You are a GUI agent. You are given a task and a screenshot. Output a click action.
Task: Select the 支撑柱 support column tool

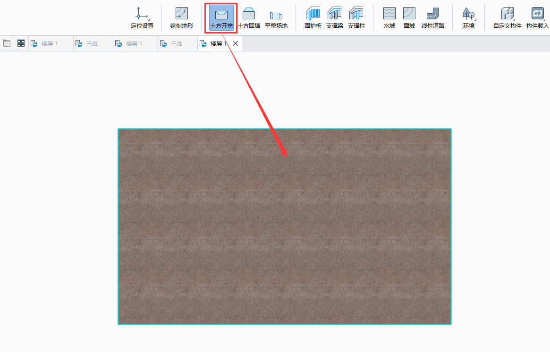pos(356,18)
